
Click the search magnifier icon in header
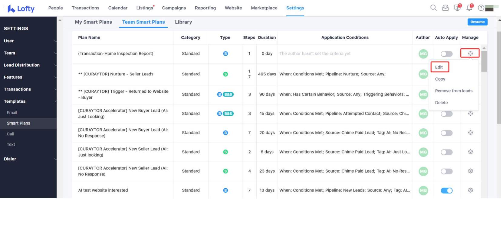point(433,8)
